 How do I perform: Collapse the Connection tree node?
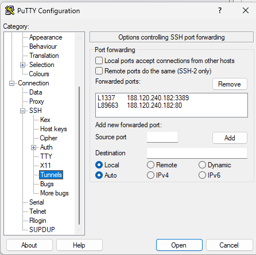tap(11, 84)
